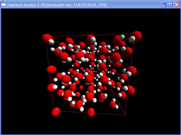Click the red atom at the top edge center
Screen dimensions: 181x135
click(x=90, y=39)
